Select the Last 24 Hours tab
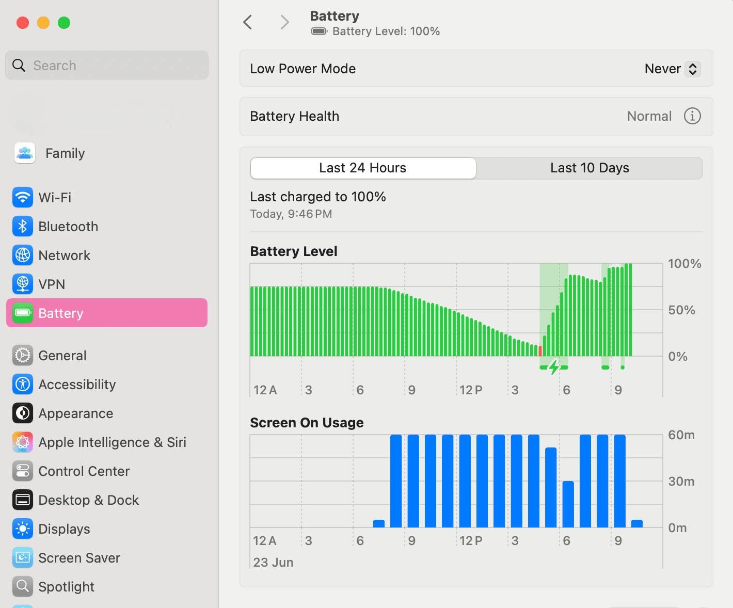Screen dimensions: 733x608 coord(362,168)
